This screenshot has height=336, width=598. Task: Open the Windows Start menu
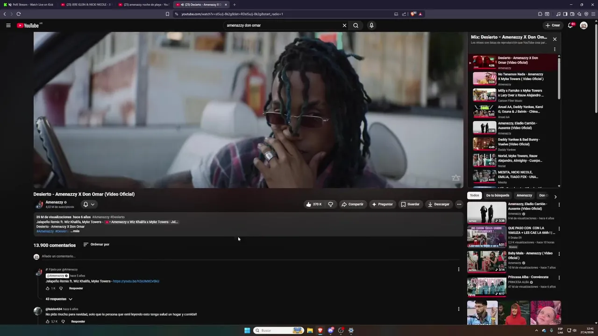click(x=247, y=330)
